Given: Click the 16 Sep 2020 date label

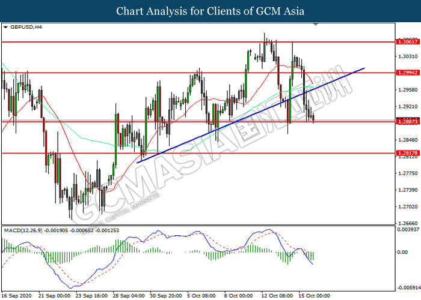Looking at the screenshot, I should (x=16, y=296).
